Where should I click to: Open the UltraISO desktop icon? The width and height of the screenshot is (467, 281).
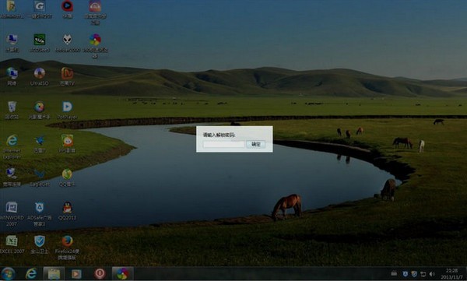pos(40,76)
